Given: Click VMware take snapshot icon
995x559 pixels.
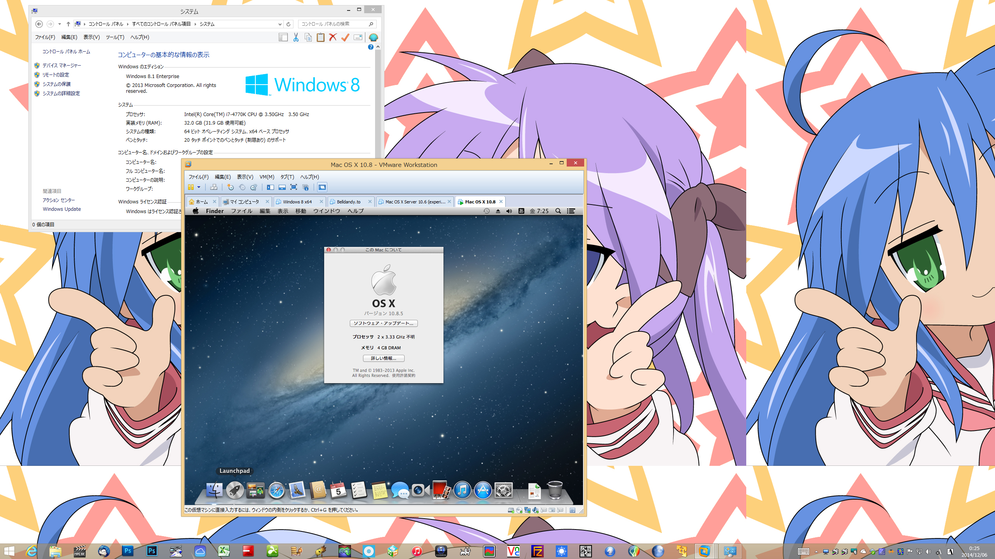Looking at the screenshot, I should 230,187.
